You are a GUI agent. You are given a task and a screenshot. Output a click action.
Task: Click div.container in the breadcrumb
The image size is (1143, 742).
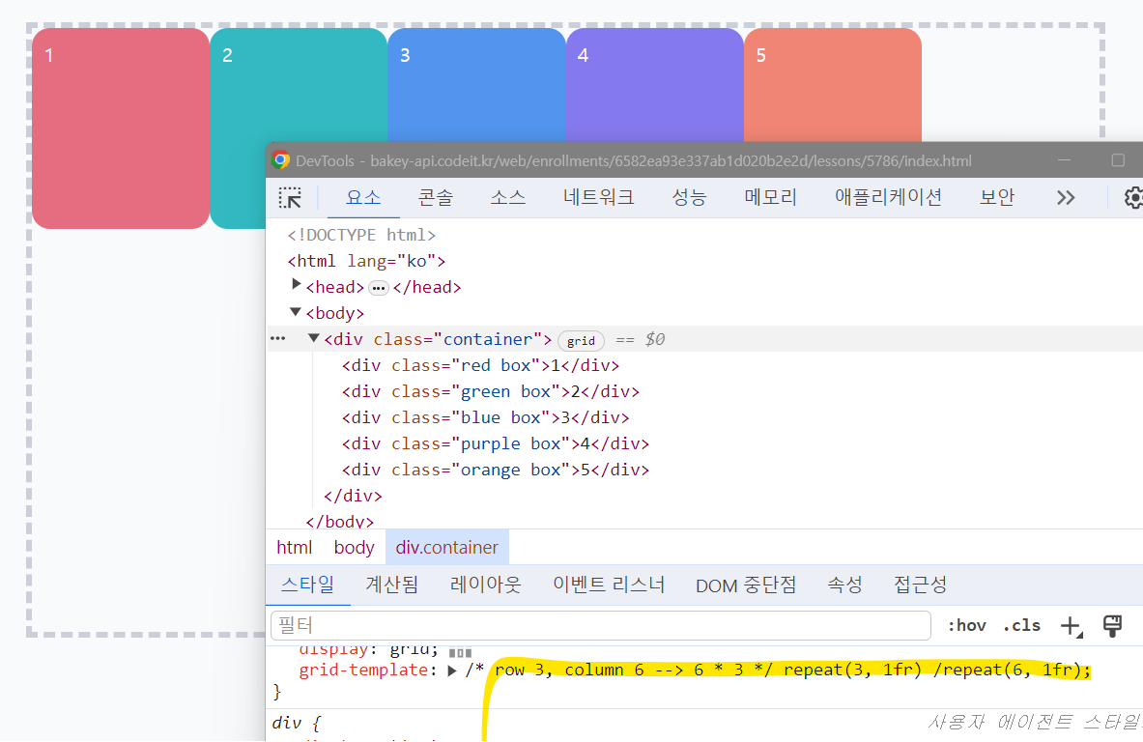[x=446, y=548]
